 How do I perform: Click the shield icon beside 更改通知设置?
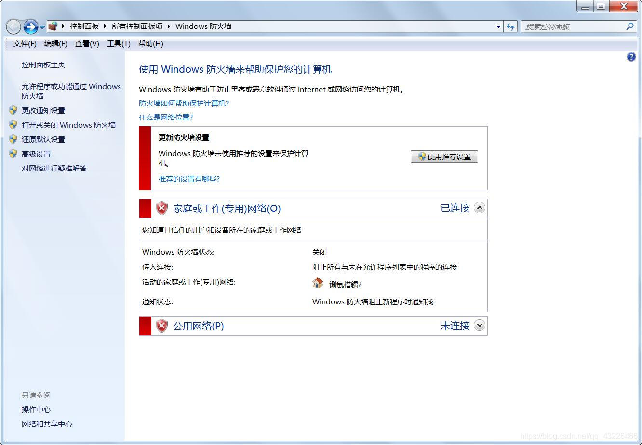pyautogui.click(x=13, y=110)
